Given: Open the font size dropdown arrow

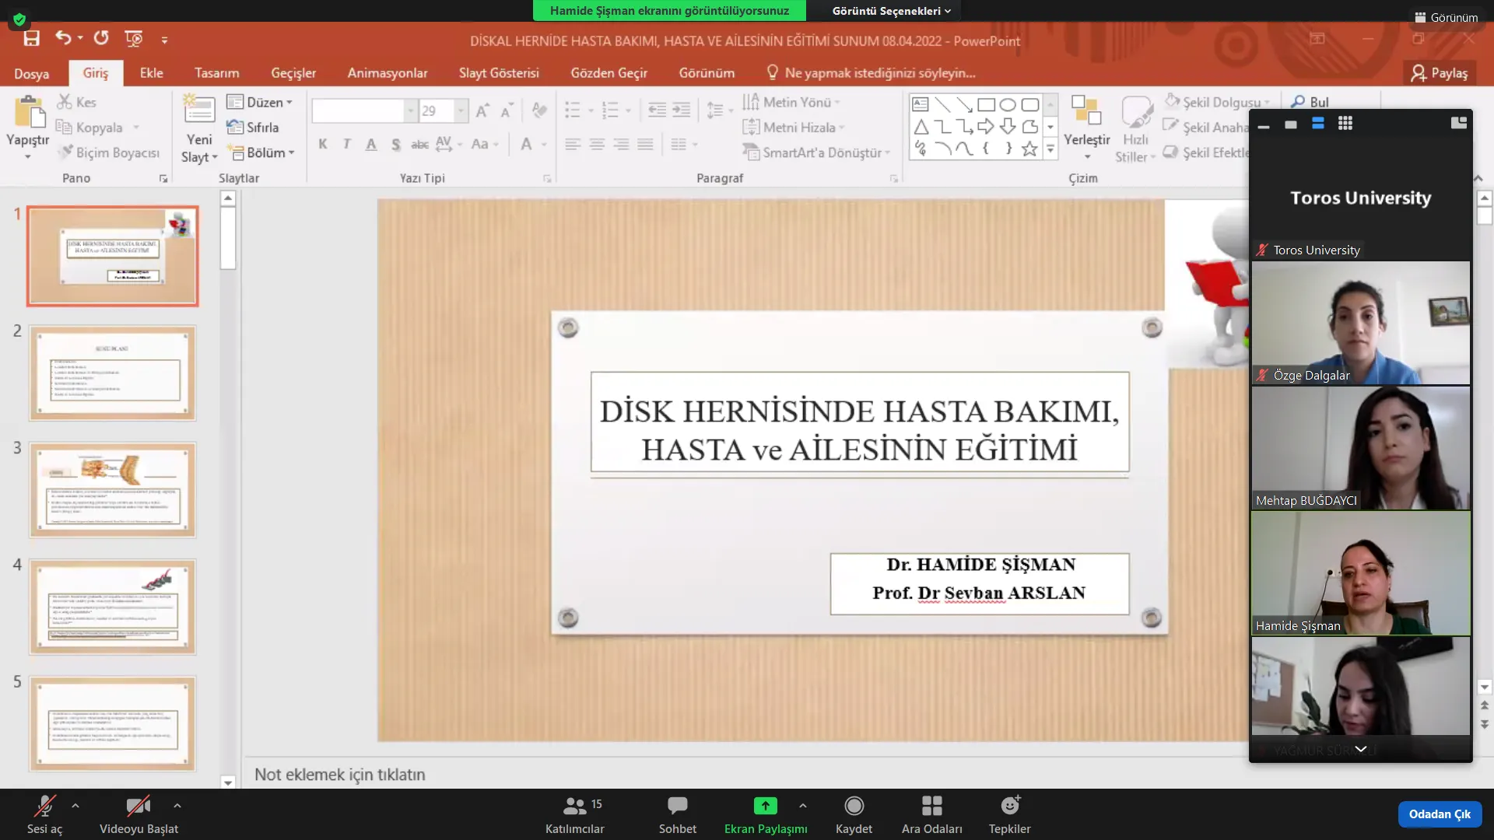Looking at the screenshot, I should [461, 110].
